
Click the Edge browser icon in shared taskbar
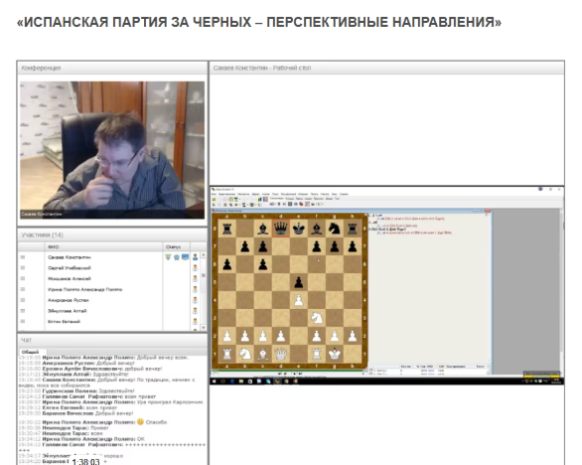(x=232, y=382)
